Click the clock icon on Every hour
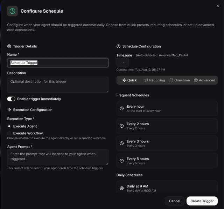 pos(121,108)
